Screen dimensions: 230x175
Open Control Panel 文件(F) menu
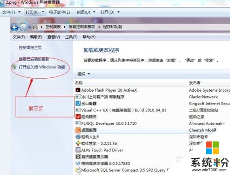(19, 37)
